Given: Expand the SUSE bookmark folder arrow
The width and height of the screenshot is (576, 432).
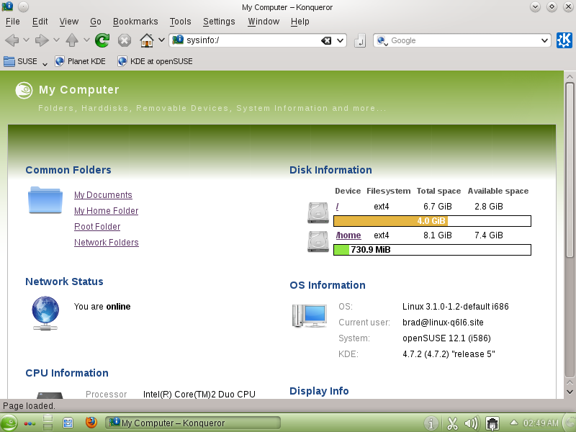Looking at the screenshot, I should [x=45, y=64].
